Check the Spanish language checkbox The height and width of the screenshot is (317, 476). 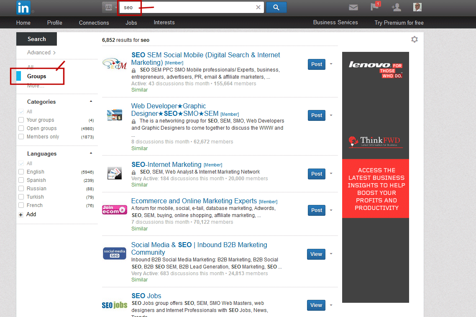pyautogui.click(x=21, y=180)
